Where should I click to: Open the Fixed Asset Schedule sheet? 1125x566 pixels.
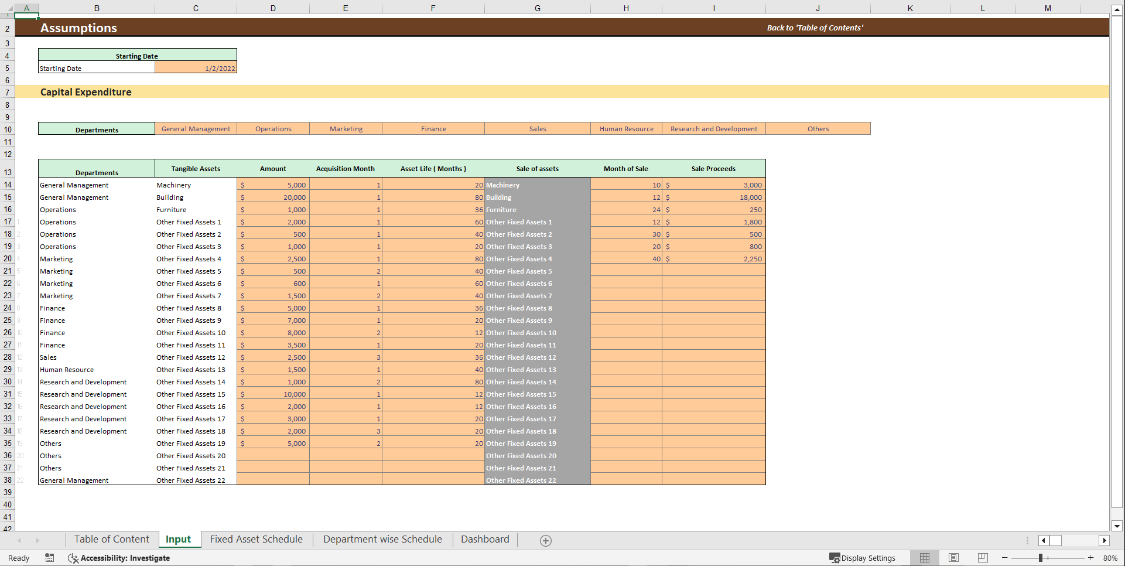pos(257,539)
